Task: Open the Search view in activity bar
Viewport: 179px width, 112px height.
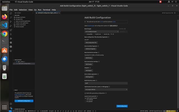Action: 11,17
